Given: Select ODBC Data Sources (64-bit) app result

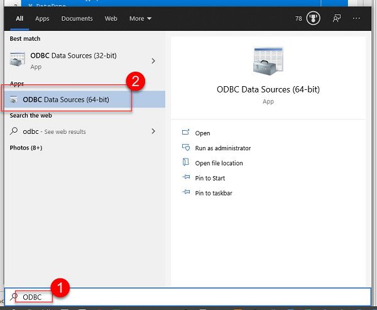Looking at the screenshot, I should coord(85,99).
